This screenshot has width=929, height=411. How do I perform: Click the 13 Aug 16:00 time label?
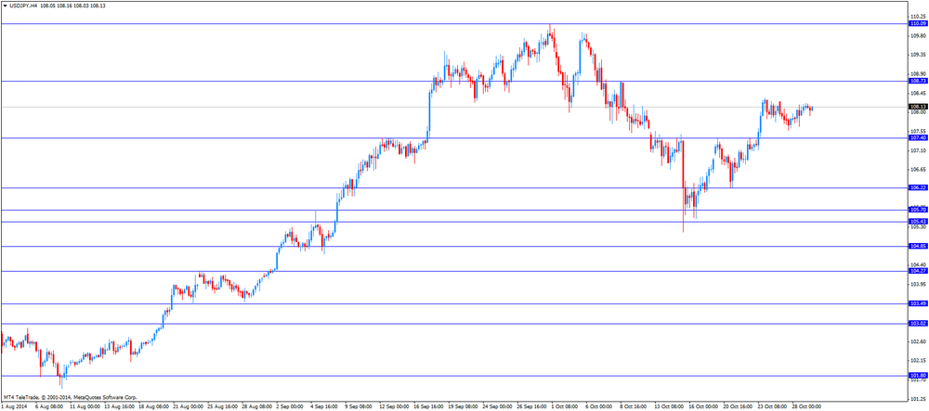[118, 407]
